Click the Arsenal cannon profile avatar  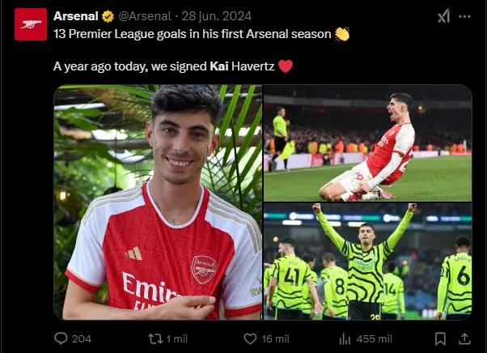31,24
